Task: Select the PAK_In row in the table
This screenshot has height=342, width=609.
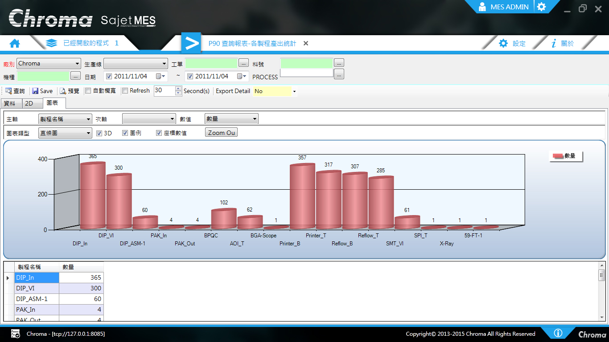Action: (59, 309)
